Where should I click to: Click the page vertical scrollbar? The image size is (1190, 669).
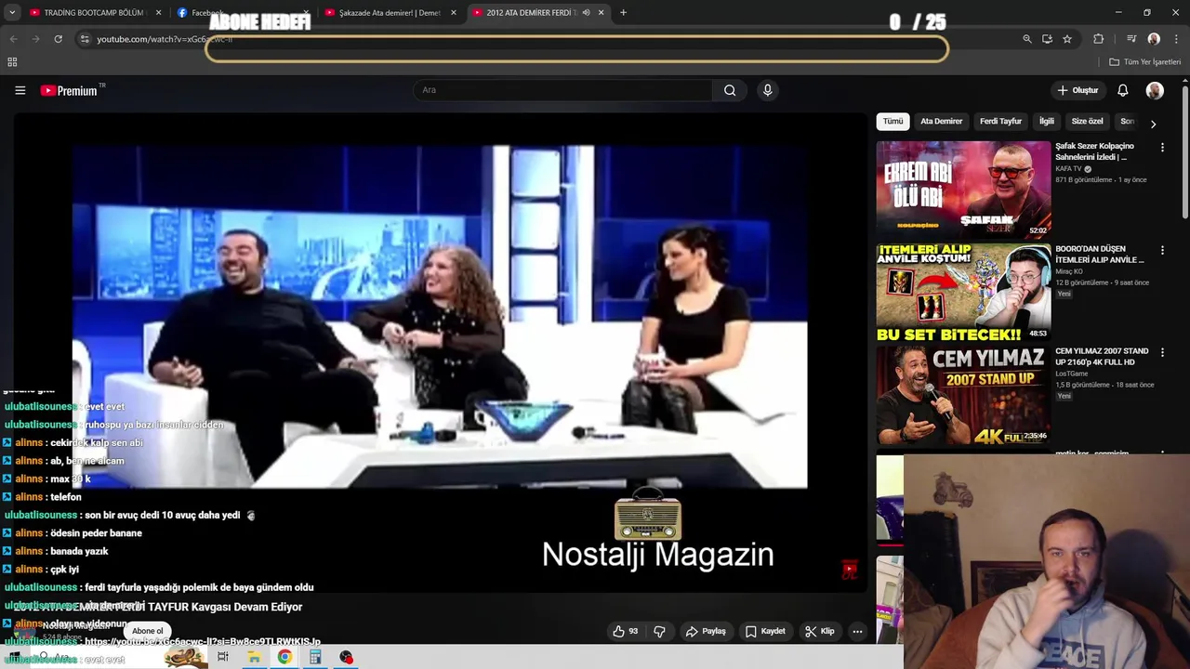click(x=1184, y=153)
